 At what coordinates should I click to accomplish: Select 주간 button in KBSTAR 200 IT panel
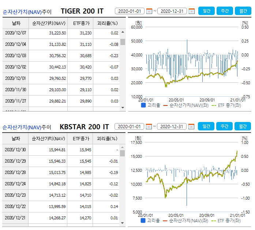pos(224,126)
